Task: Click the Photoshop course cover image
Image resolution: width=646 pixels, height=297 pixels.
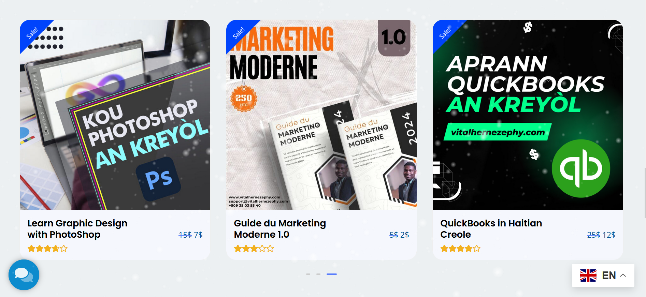Action: (x=115, y=115)
